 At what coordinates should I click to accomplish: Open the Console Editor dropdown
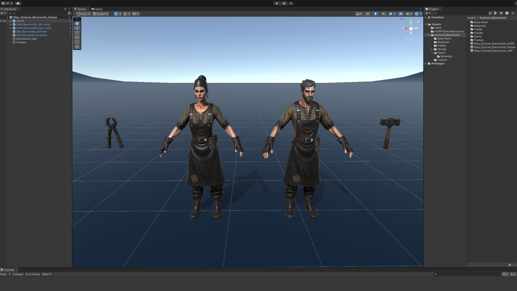coord(47,274)
